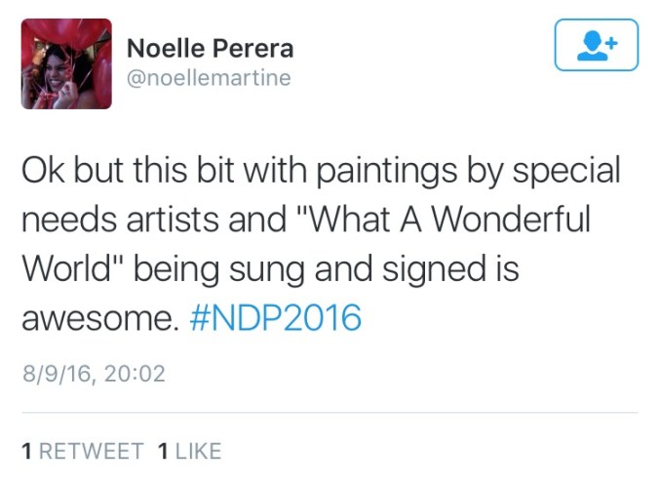660x488 pixels.
Task: Click the person silhouette in the follow icon
Action: coord(590,47)
